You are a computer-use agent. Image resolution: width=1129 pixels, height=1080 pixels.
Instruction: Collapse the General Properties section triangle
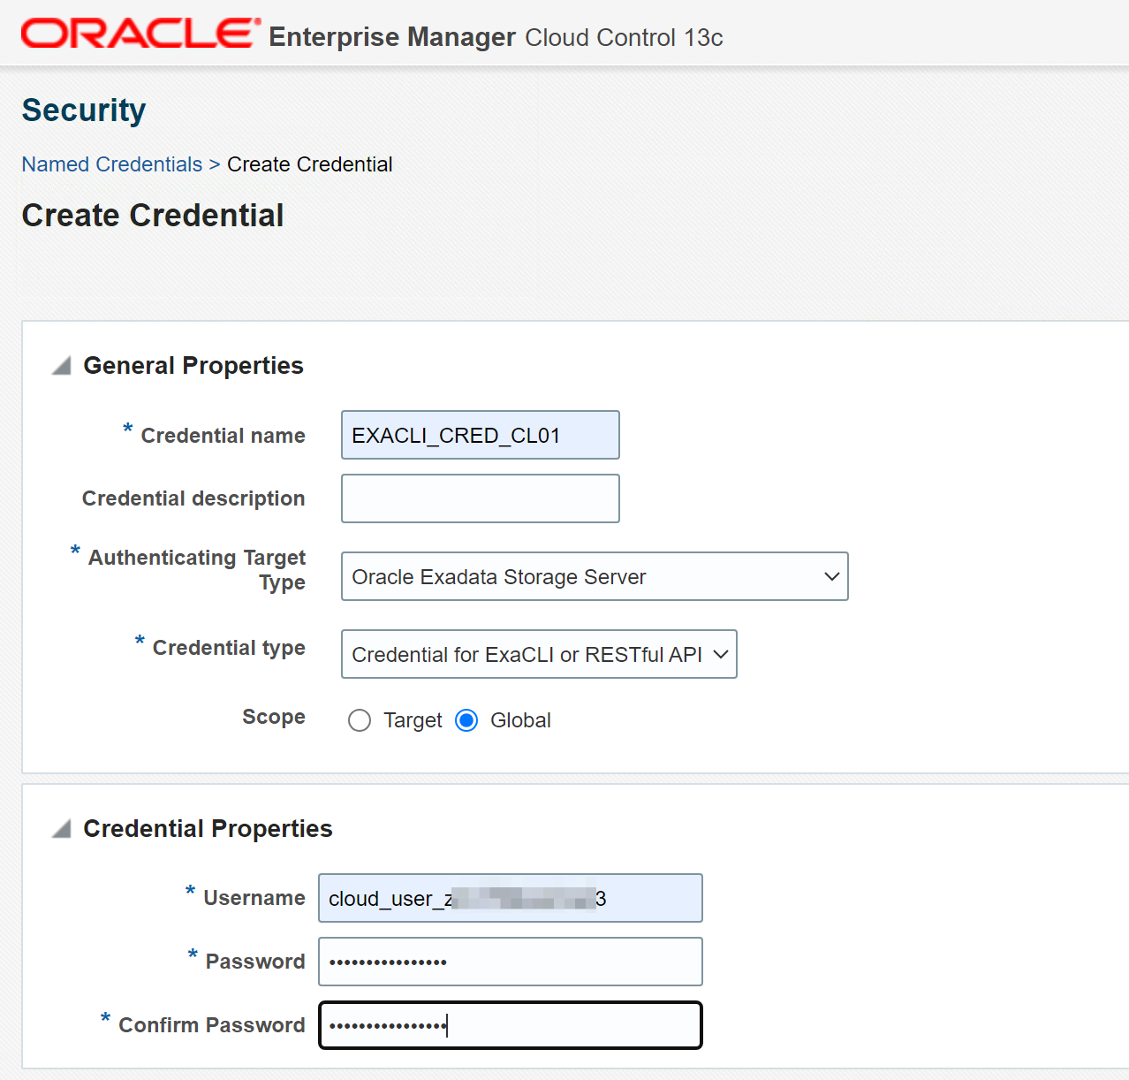pyautogui.click(x=61, y=366)
